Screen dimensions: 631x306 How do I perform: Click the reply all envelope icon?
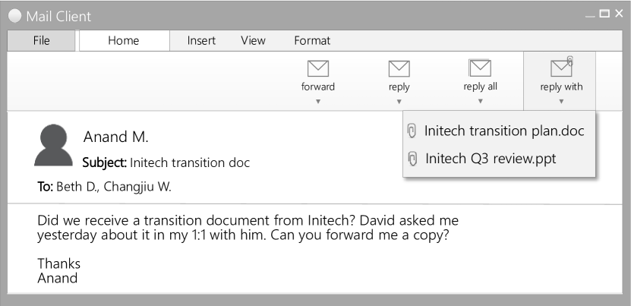480,68
